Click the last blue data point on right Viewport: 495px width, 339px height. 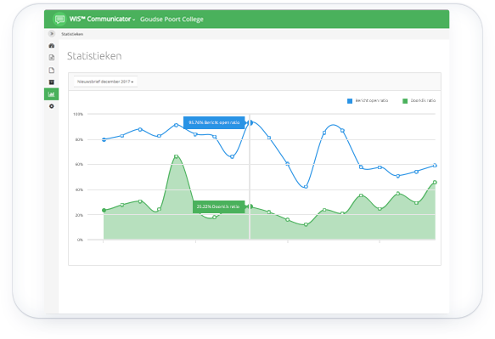click(435, 165)
